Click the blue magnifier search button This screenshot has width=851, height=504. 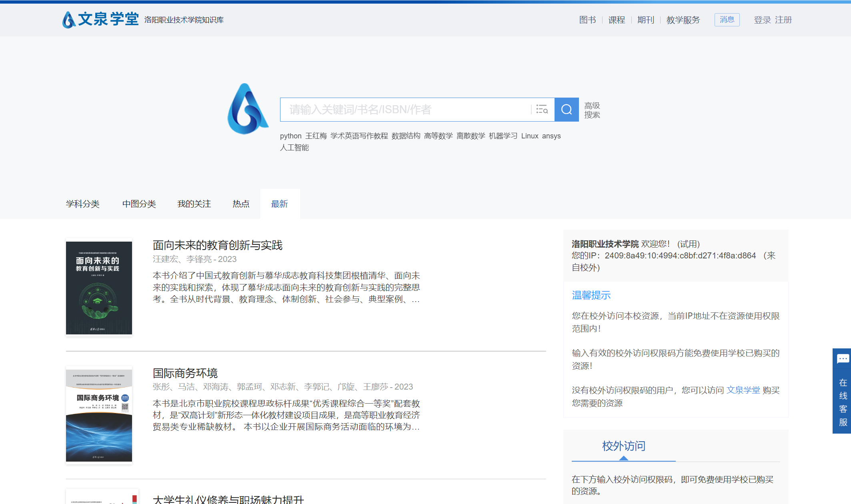click(x=566, y=110)
